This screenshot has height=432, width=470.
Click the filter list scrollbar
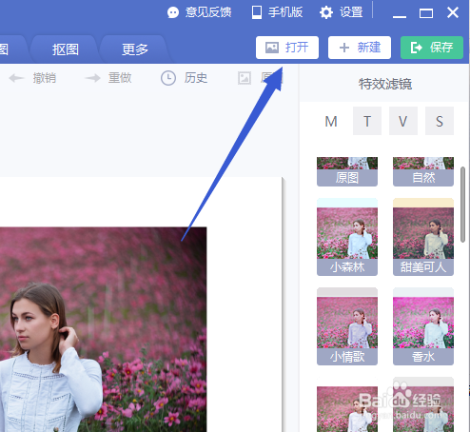[x=462, y=205]
